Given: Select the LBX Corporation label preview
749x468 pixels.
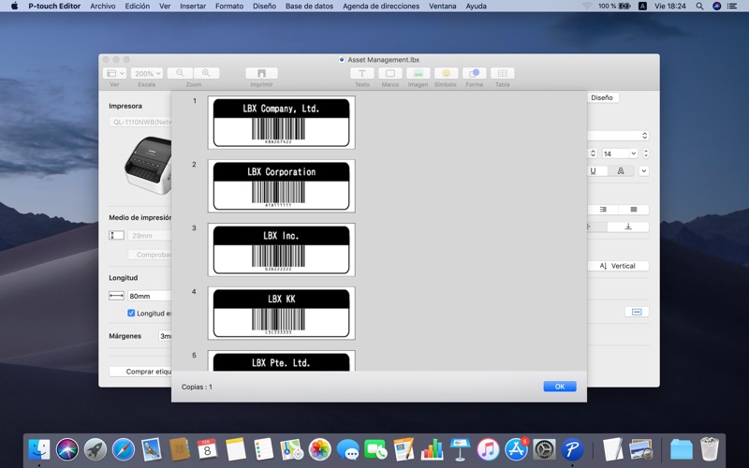Looking at the screenshot, I should click(281, 185).
